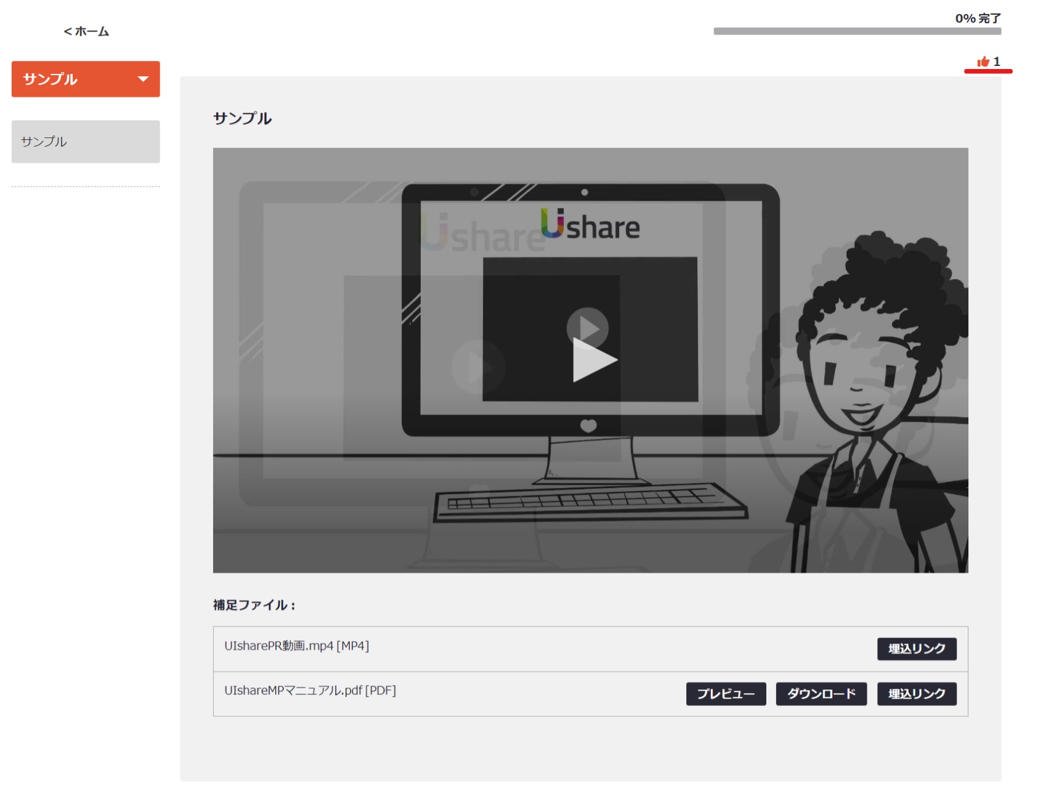Click the like count number 1
Image resolution: width=1046 pixels, height=799 pixels.
tap(996, 62)
